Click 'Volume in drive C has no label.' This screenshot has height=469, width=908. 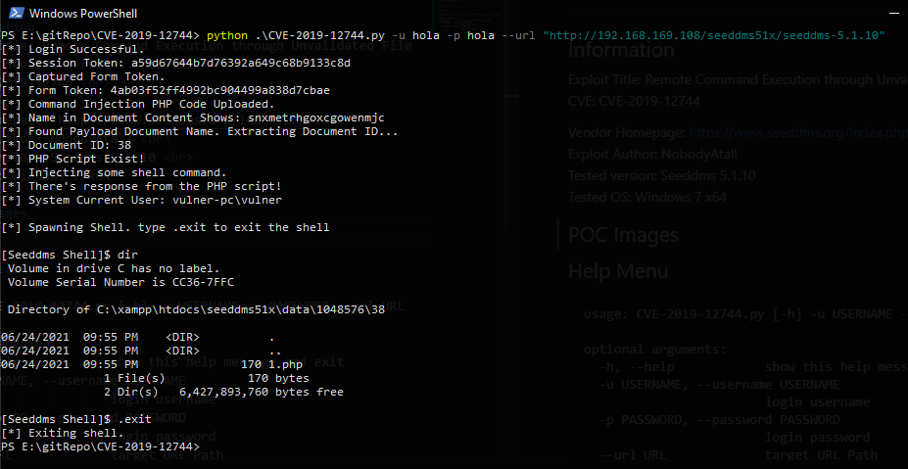[114, 268]
